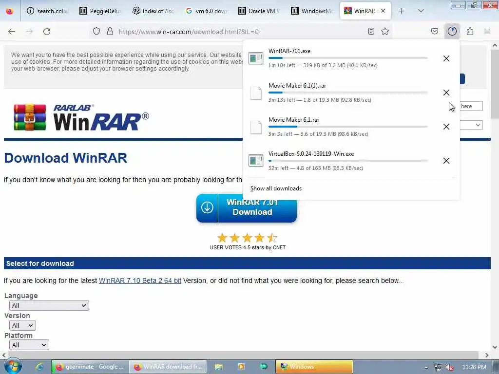Open a new tab with plus button
Screen dimensions: 499x374
[402, 11]
